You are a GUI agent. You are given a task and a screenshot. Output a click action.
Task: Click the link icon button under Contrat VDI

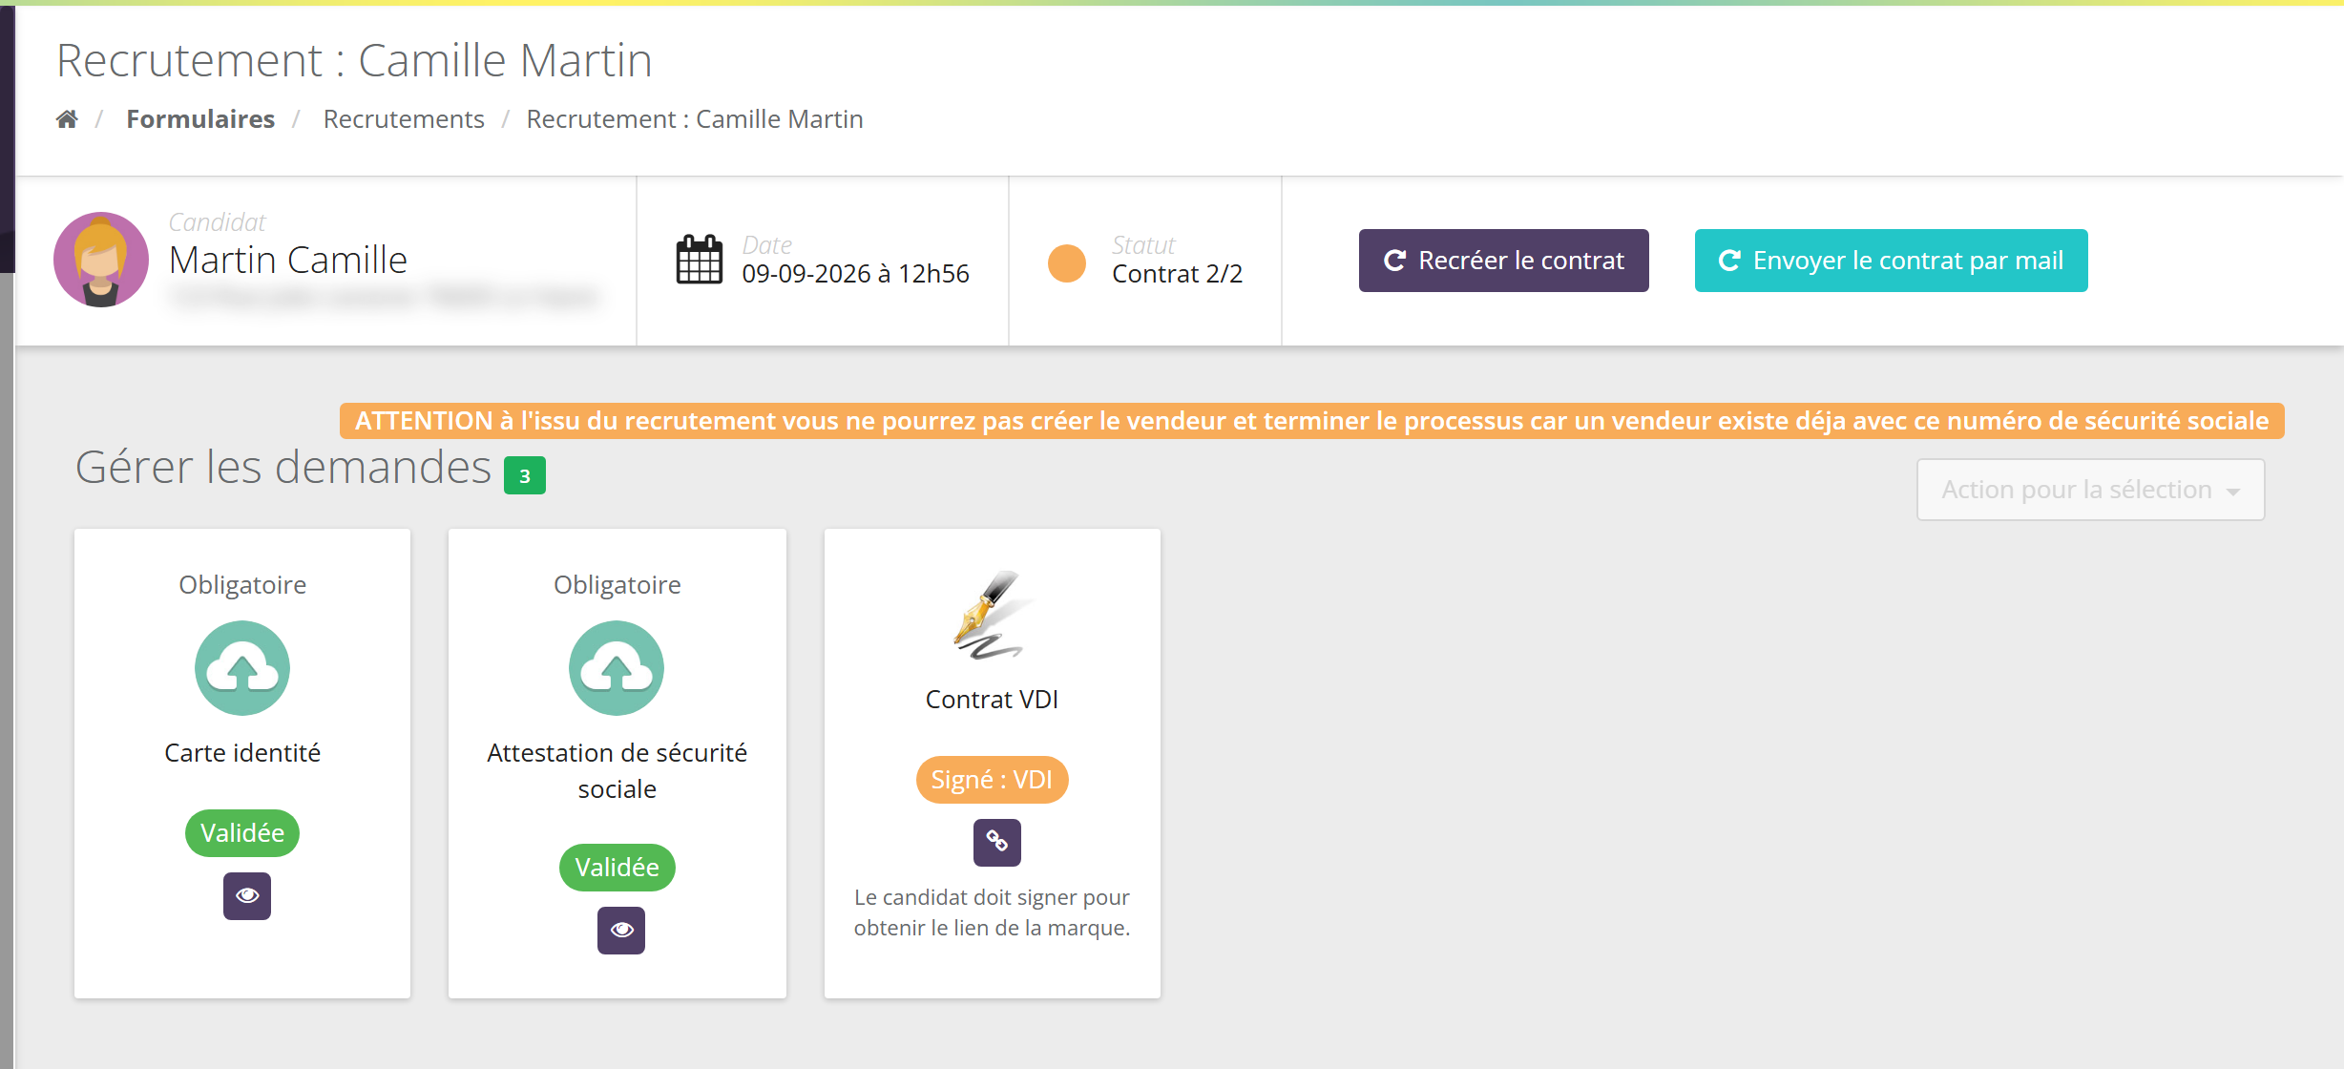[x=997, y=843]
